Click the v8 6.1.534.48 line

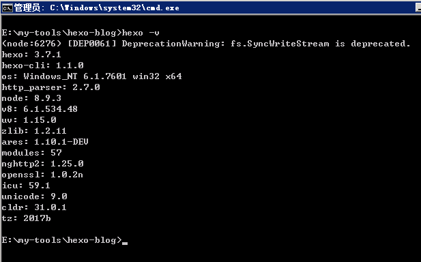point(40,109)
